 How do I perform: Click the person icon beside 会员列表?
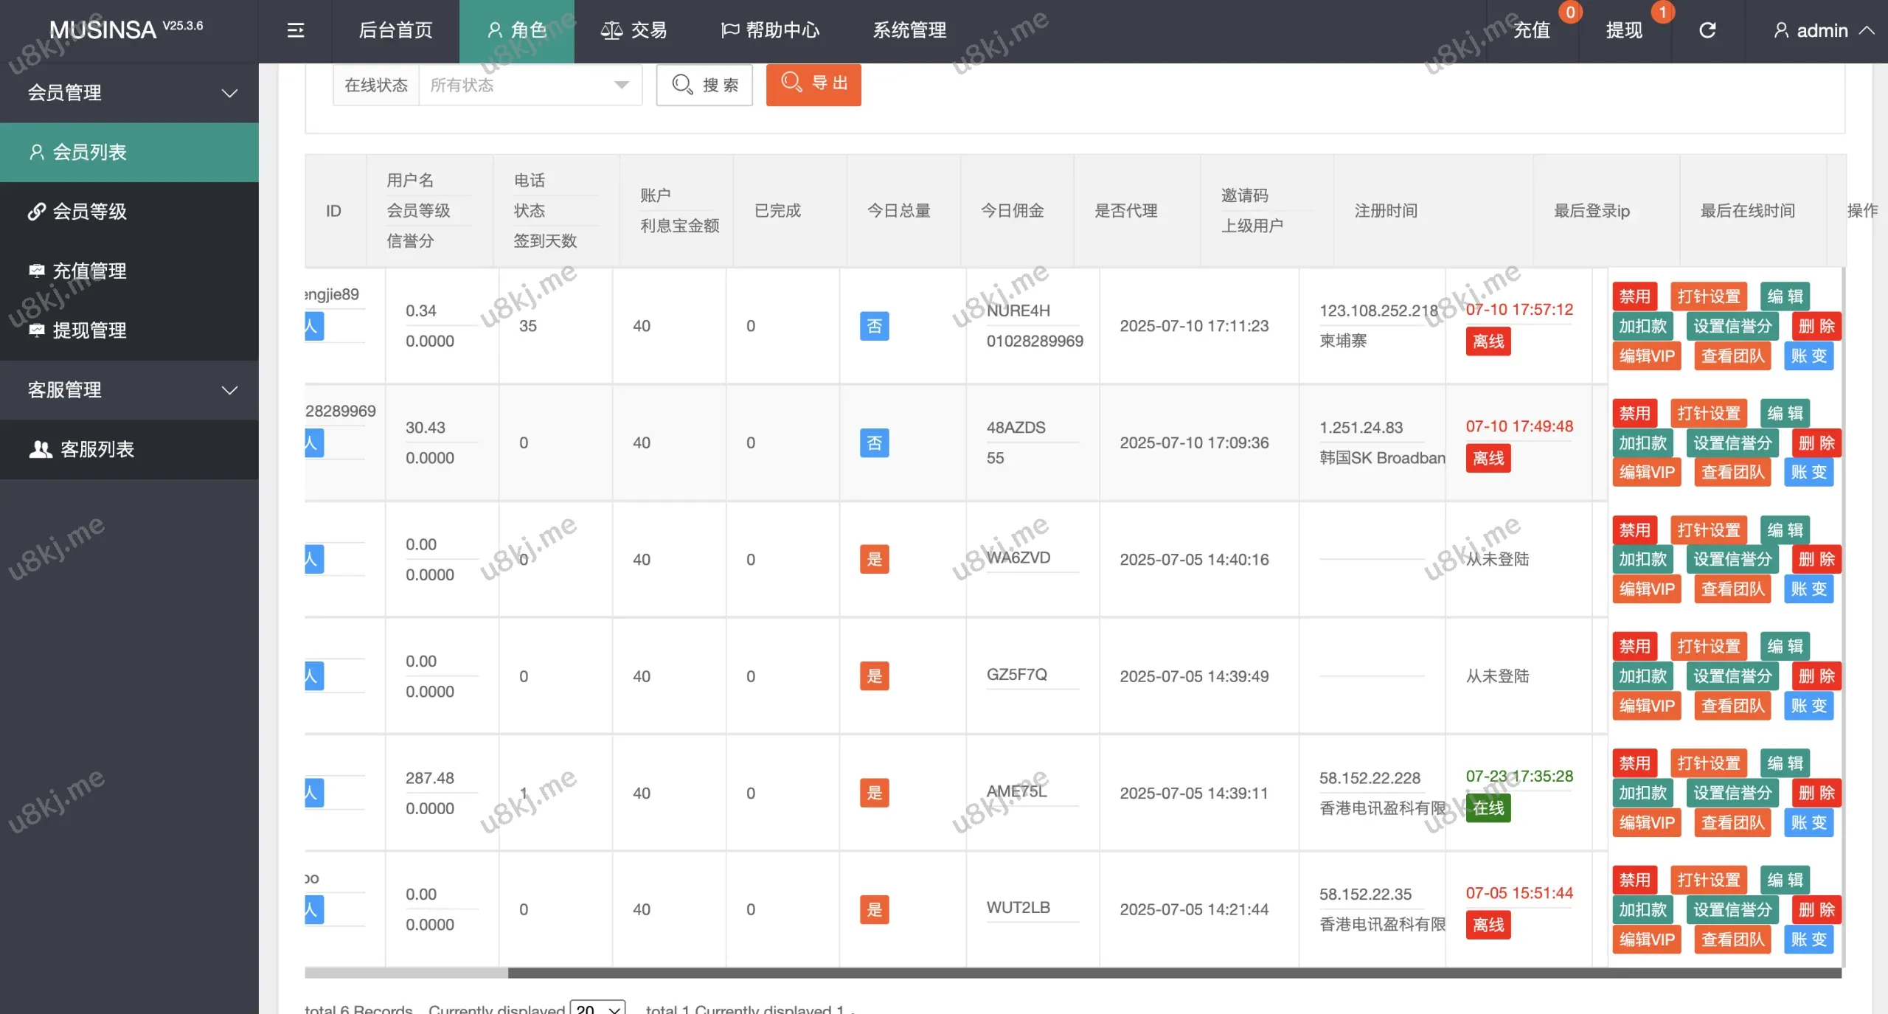coord(36,152)
